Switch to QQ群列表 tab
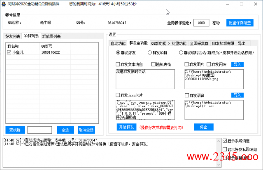Screen dimensions: 263x170 (x=31, y=36)
